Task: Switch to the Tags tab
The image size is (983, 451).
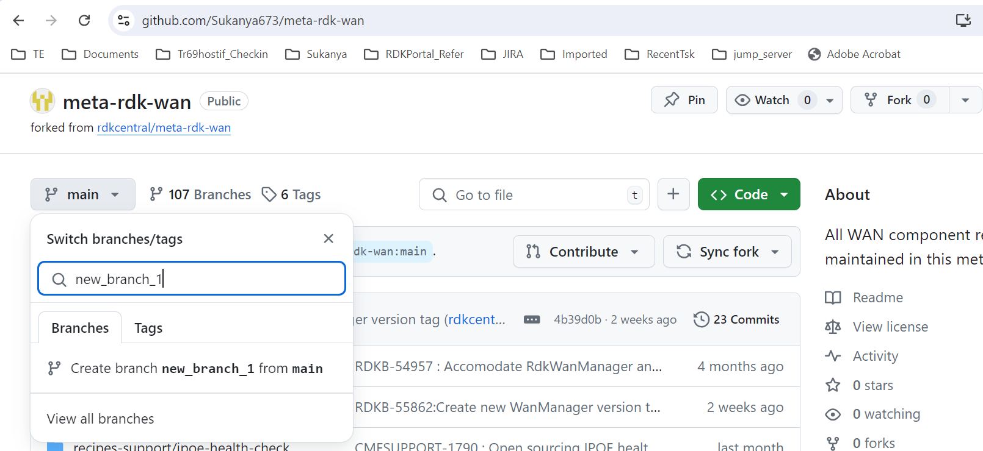Action: [x=148, y=328]
